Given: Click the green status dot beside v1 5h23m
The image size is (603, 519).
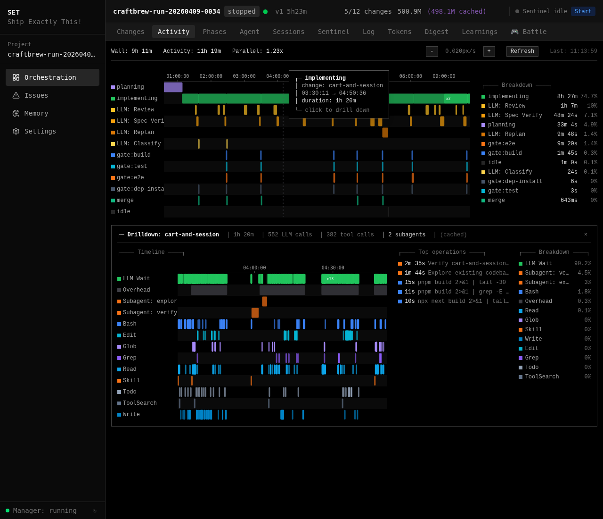Looking at the screenshot, I should click(265, 11).
